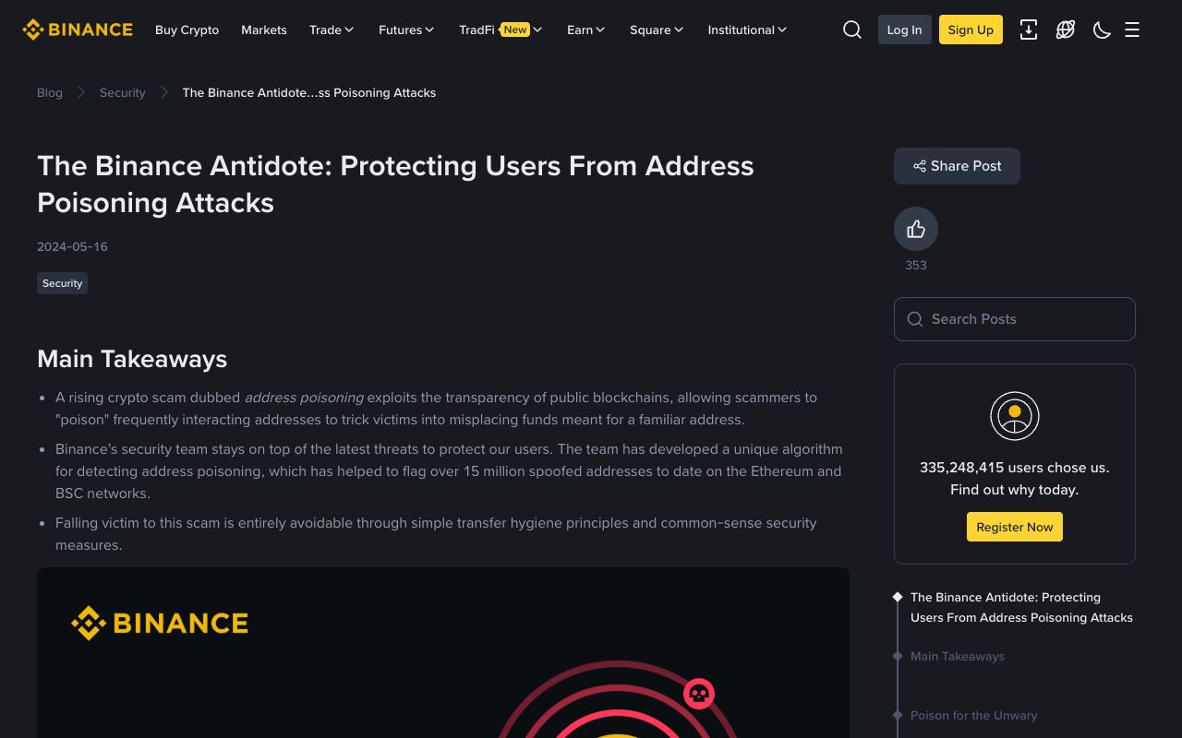Click the current-page breadcrumb title
The image size is (1182, 738).
point(309,92)
